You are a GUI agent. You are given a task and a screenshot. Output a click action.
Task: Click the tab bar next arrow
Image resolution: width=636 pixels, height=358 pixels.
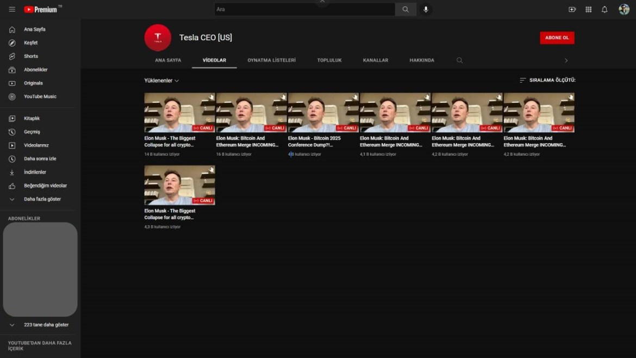pyautogui.click(x=566, y=60)
